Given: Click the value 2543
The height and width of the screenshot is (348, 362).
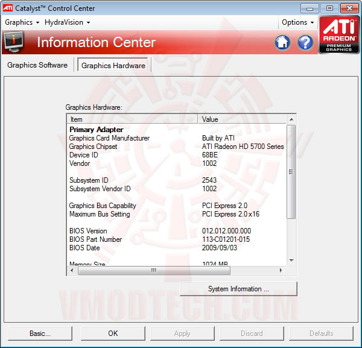Looking at the screenshot, I should pyautogui.click(x=209, y=180).
